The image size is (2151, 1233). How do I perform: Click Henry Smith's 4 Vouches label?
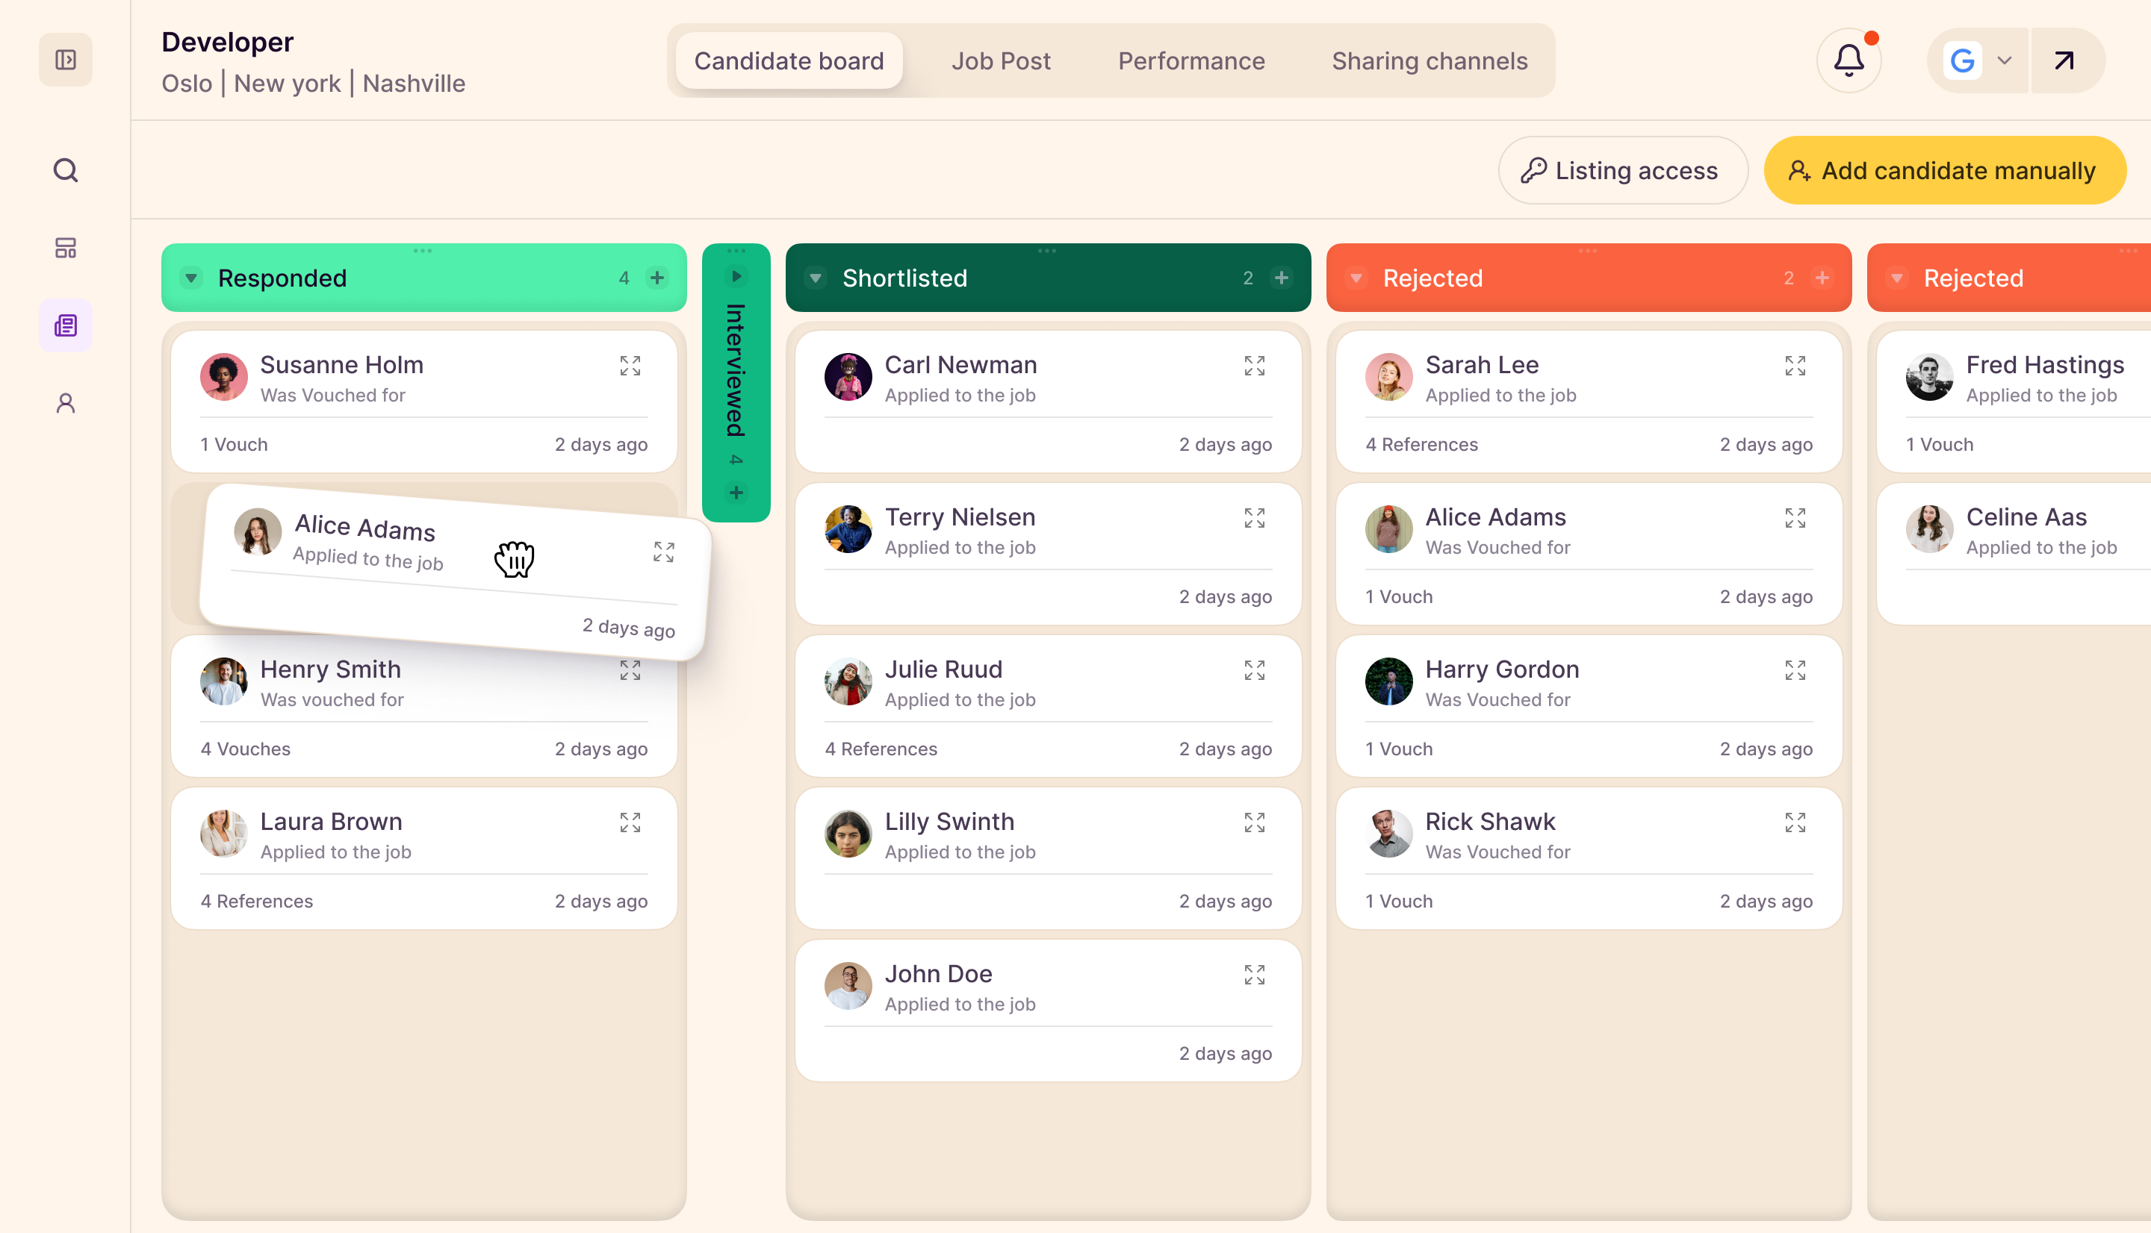[246, 749]
